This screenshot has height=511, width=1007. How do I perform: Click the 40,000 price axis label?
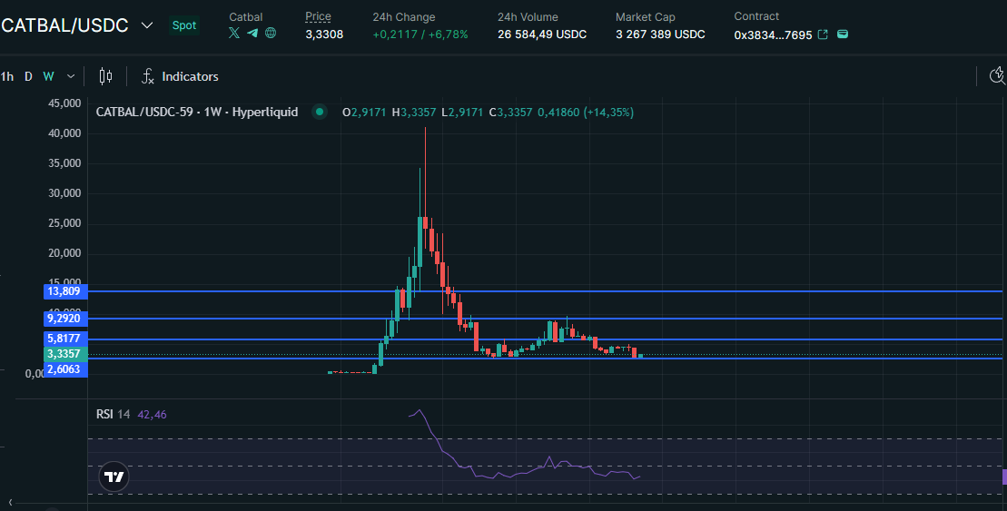[64, 133]
